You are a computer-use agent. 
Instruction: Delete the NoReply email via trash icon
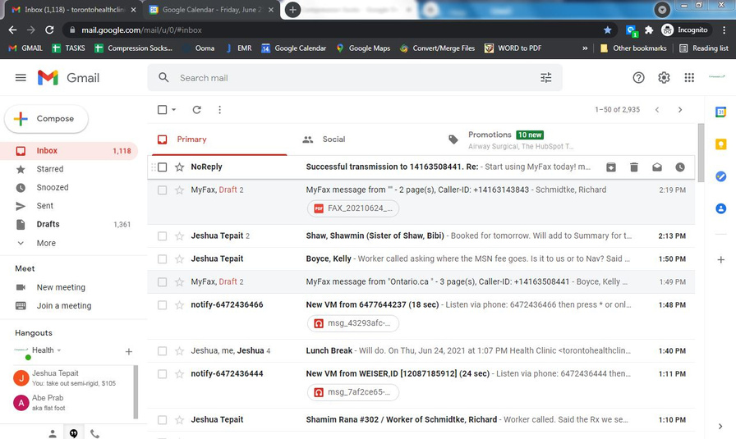tap(634, 167)
